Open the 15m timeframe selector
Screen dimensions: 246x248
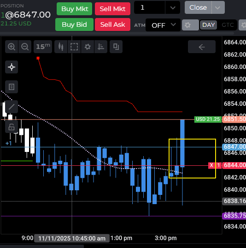(43, 47)
